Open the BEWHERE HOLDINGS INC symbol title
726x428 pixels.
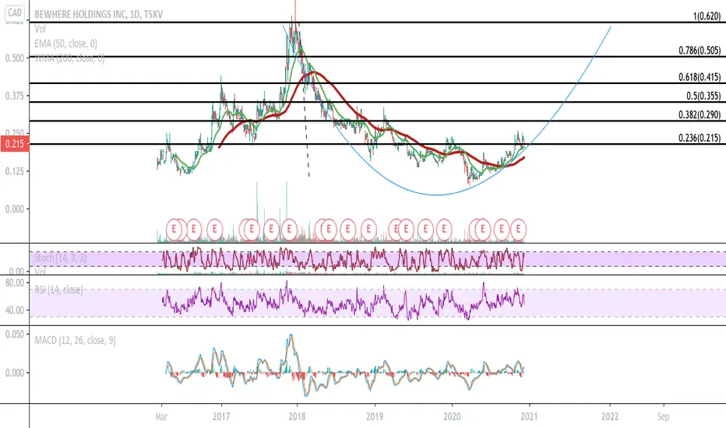[98, 14]
